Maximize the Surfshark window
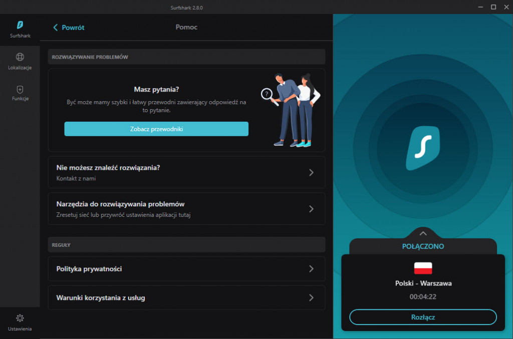Screen dimensions: 513x339 tap(493, 7)
